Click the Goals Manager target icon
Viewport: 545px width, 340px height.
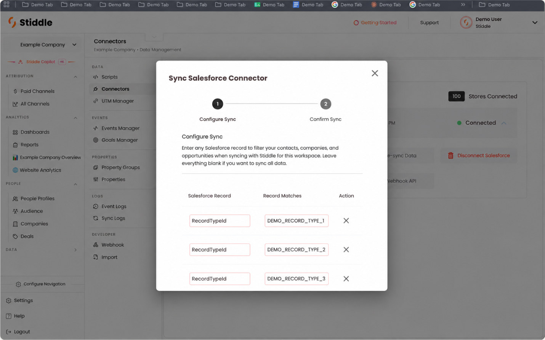(x=96, y=140)
